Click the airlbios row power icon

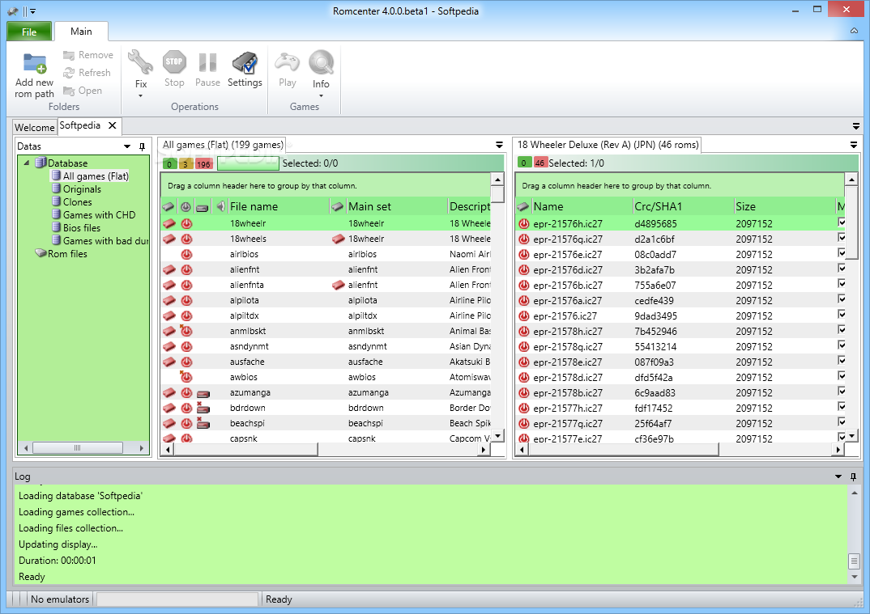tap(186, 254)
